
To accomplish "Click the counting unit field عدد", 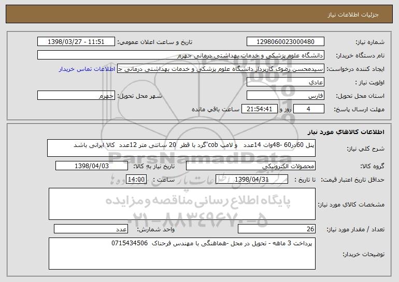I will (91, 229).
